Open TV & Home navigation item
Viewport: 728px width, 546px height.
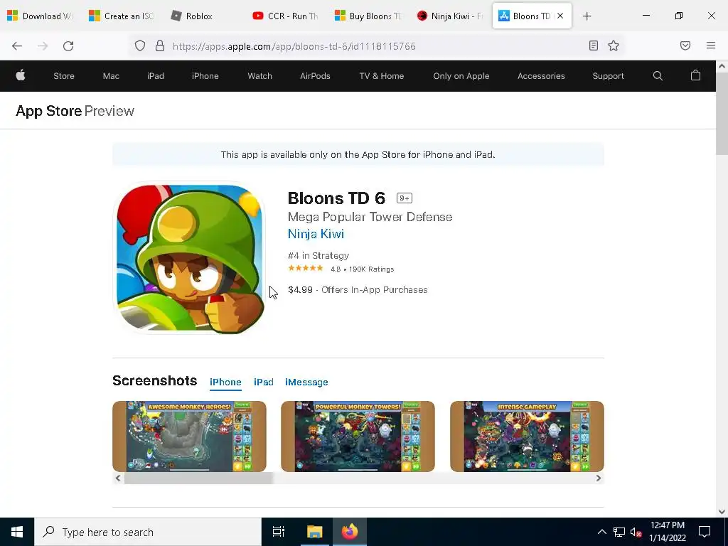point(381,75)
